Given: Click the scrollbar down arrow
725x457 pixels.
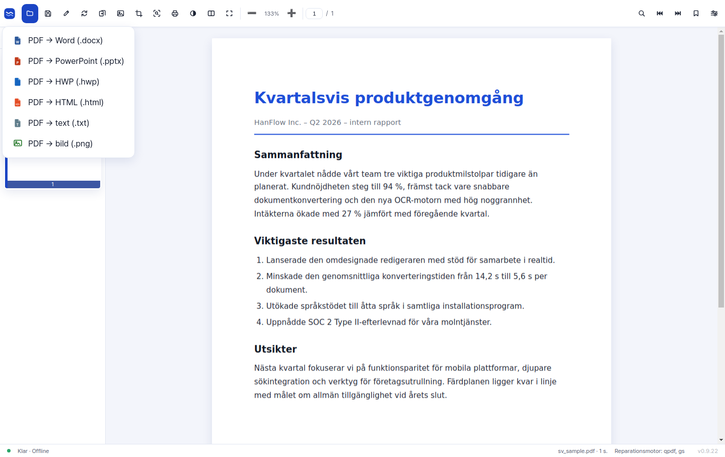Looking at the screenshot, I should pyautogui.click(x=721, y=440).
